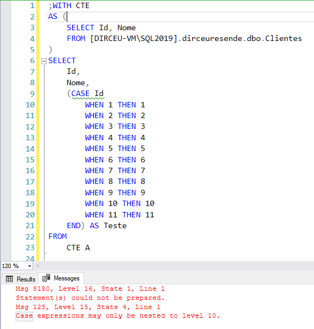Click the zoom percentage value field

pos(14,266)
